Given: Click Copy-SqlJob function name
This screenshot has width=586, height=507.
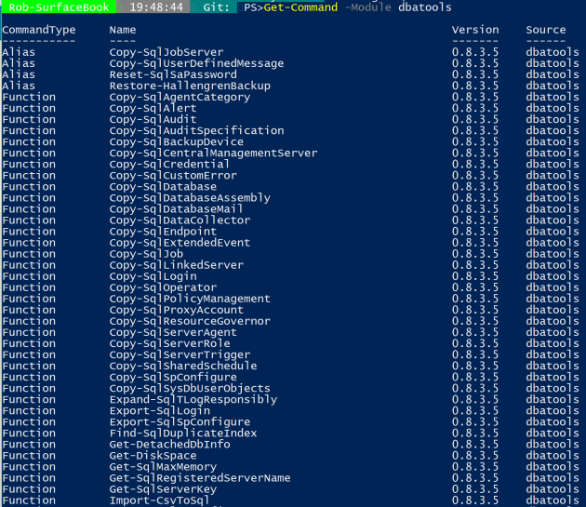Looking at the screenshot, I should [146, 254].
